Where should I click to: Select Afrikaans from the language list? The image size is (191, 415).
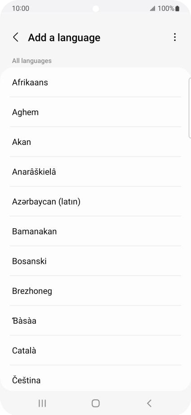(x=95, y=82)
